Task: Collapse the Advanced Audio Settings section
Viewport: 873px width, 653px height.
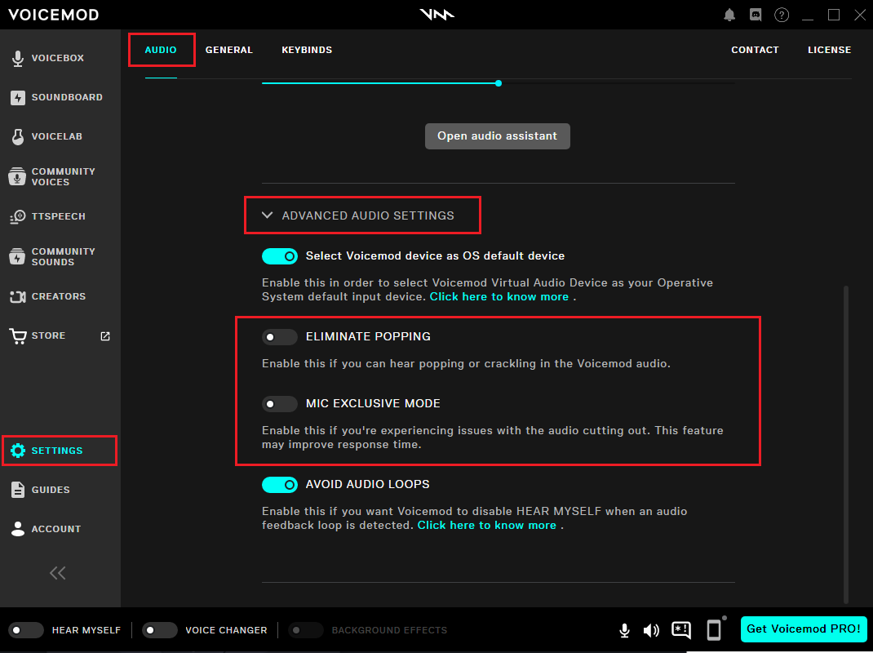Action: 267,215
